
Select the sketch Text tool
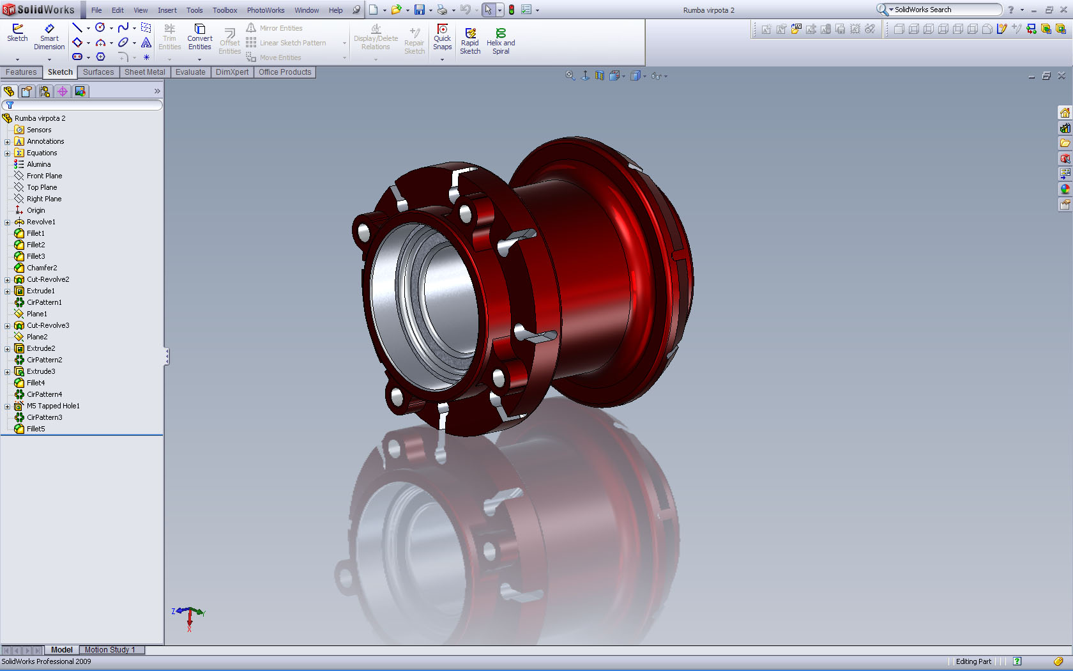point(146,42)
